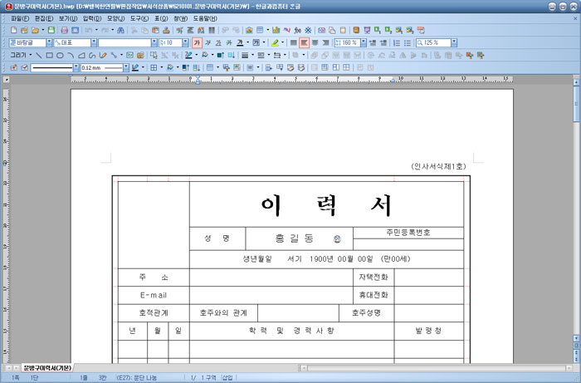Click the new document icon
This screenshot has height=383, width=581.
point(13,30)
